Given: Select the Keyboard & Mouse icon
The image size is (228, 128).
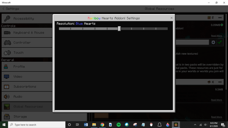Looking at the screenshot, I should click(7, 32).
